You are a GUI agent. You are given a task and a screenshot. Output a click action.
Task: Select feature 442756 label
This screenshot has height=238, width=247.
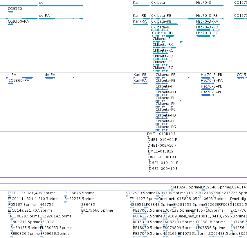coord(47,205)
